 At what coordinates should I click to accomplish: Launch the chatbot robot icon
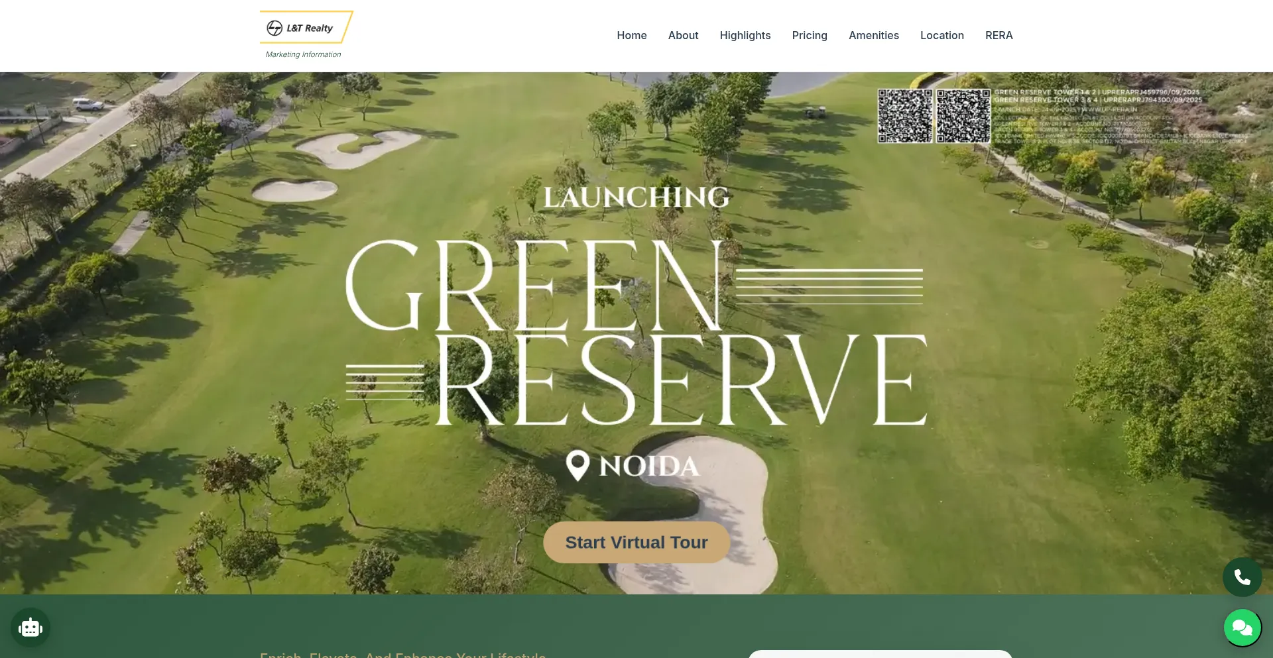[x=30, y=627]
